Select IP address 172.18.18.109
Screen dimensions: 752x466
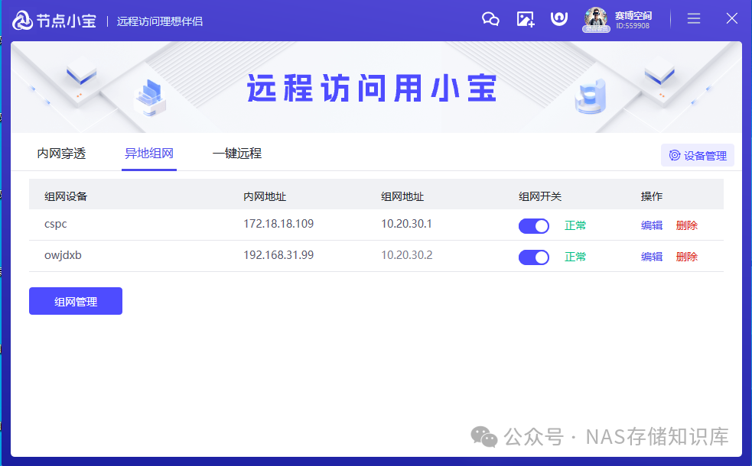pos(278,224)
